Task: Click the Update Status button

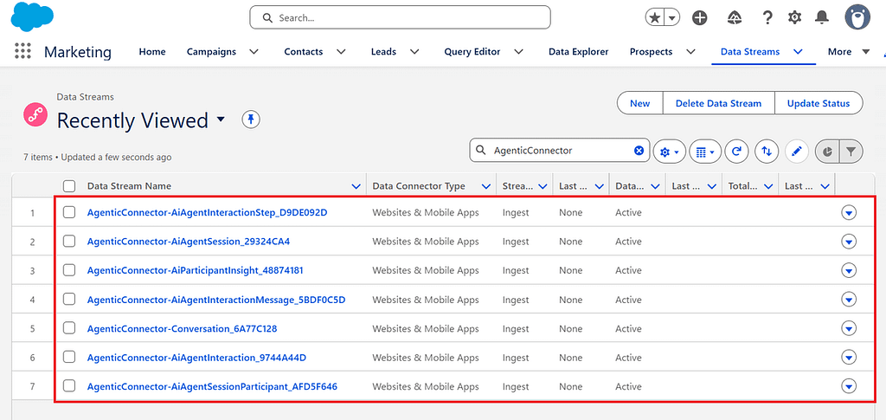Action: click(x=819, y=103)
